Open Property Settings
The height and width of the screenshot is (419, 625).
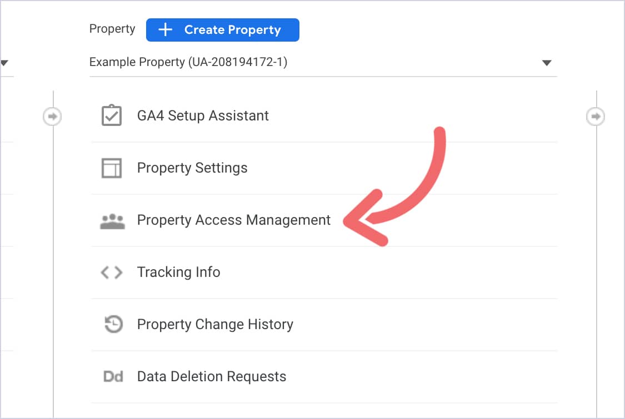click(x=192, y=168)
